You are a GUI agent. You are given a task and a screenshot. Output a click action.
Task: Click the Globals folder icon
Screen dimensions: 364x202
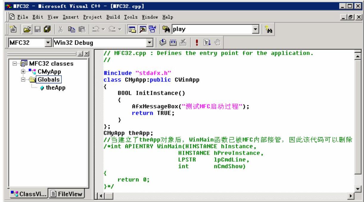tap(32, 80)
